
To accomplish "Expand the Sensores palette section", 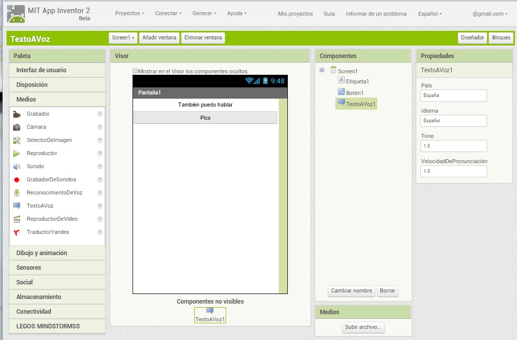I will (x=57, y=268).
